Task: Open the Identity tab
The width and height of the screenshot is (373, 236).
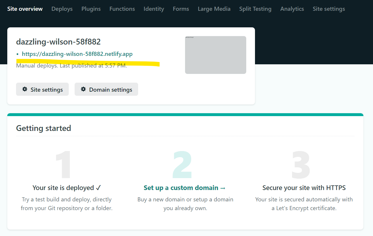Action: click(x=154, y=9)
